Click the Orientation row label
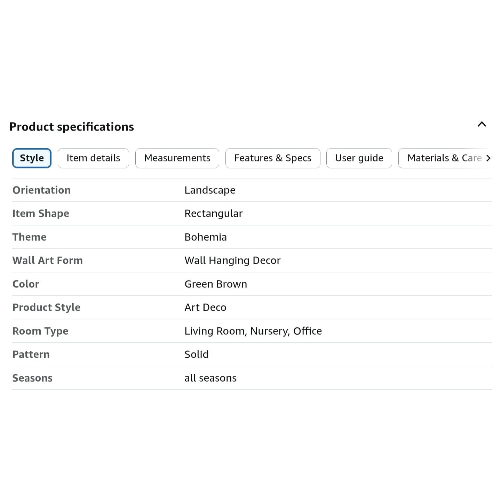 point(41,190)
